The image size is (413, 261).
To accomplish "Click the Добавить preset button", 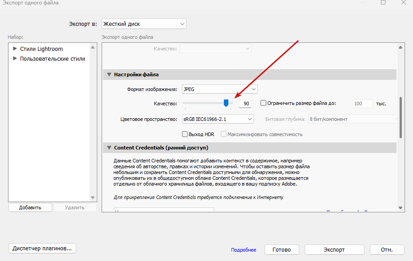I will click(x=30, y=207).
